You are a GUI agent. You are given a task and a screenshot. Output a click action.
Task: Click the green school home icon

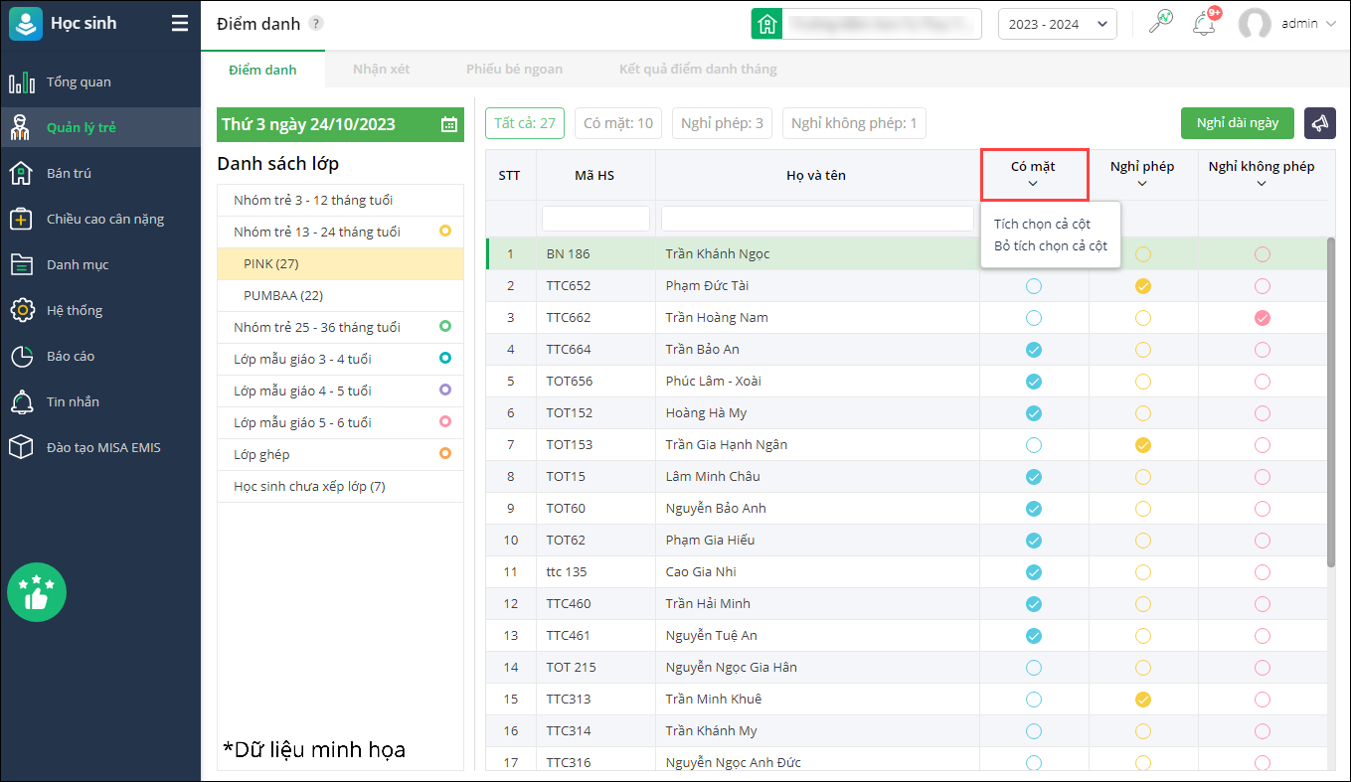tap(766, 24)
